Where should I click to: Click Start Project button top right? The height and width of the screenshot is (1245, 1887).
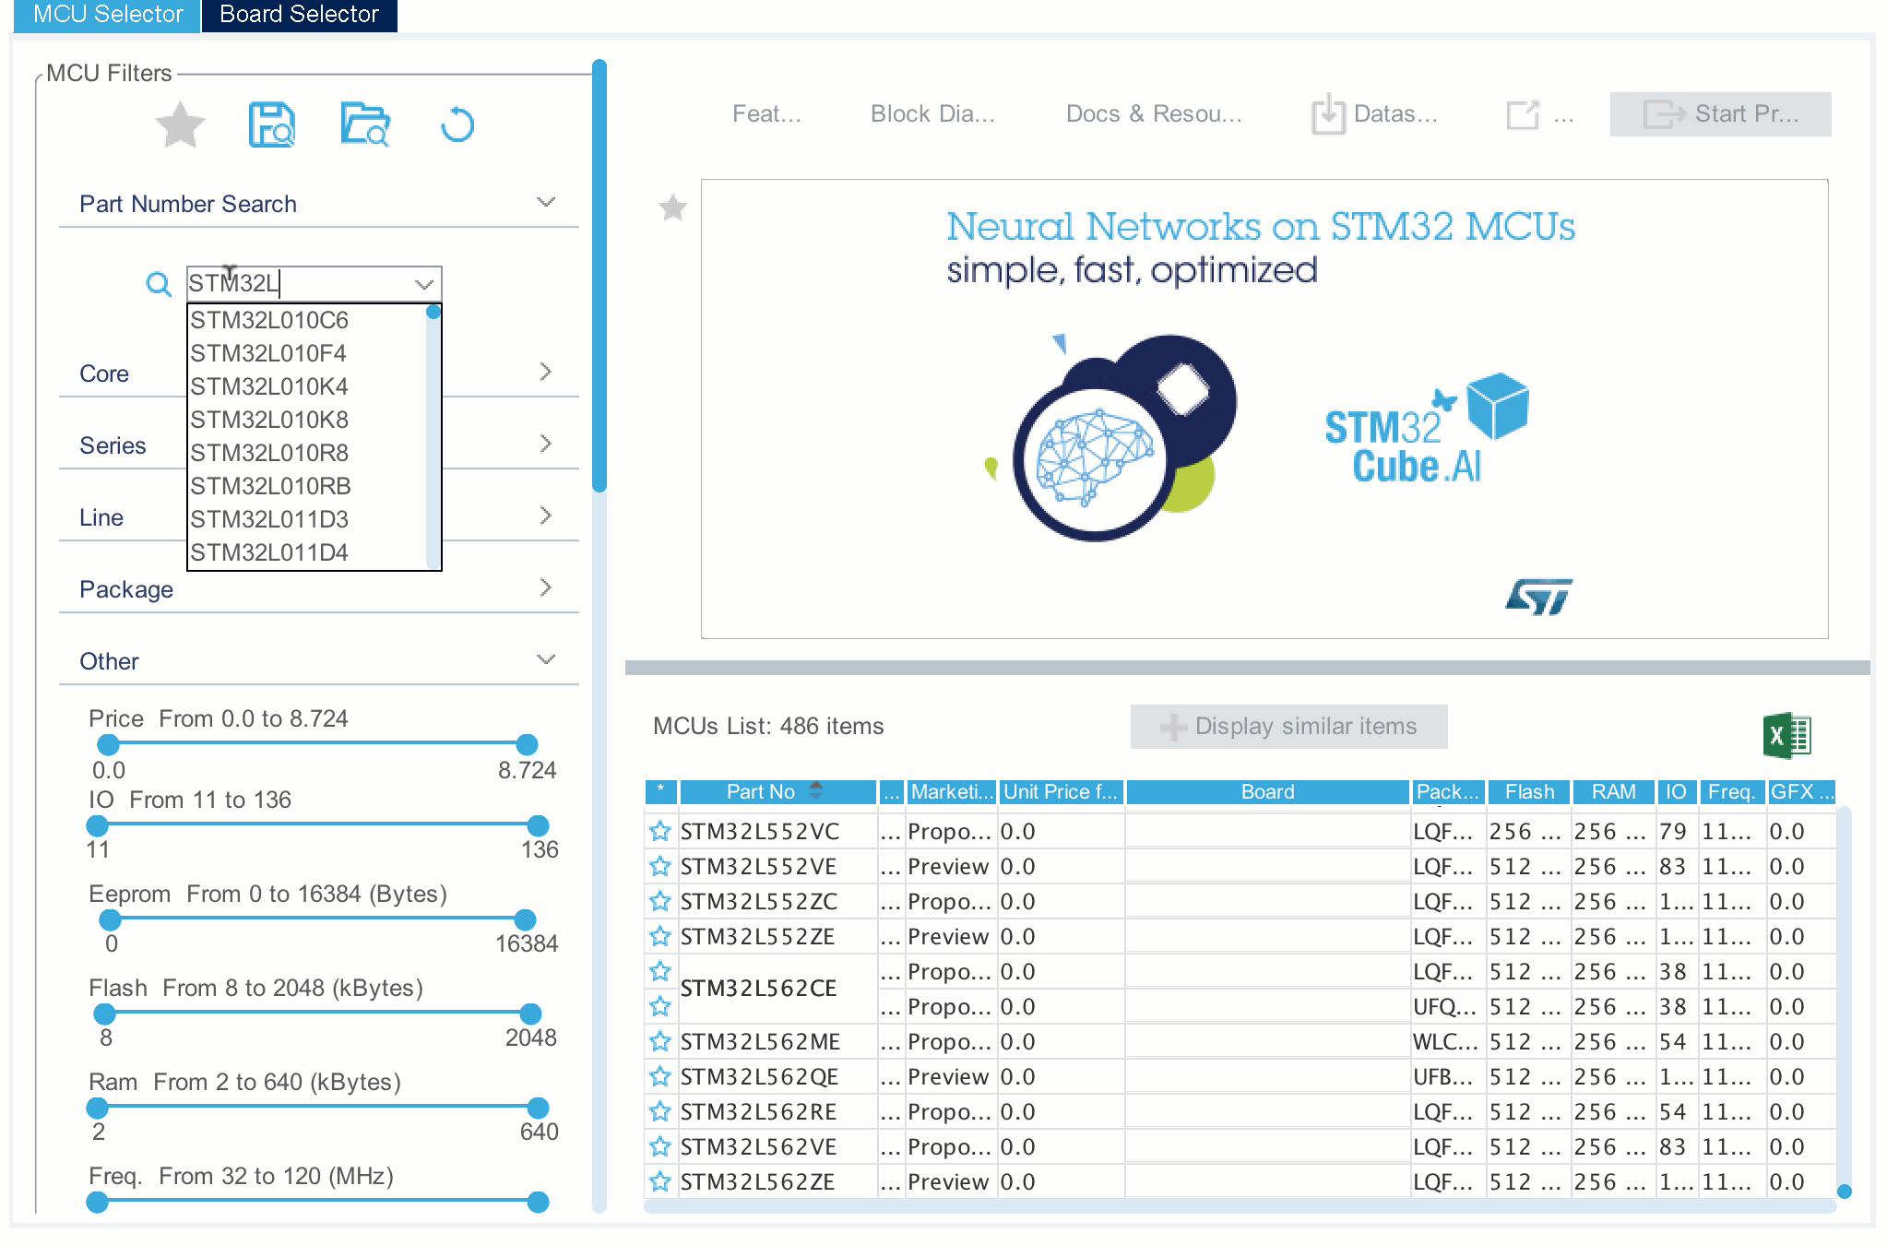click(1727, 115)
